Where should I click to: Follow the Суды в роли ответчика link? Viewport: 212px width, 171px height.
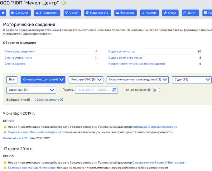(x=125, y=58)
